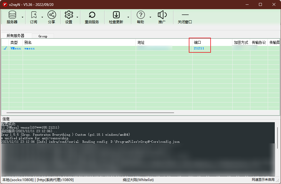This screenshot has width=281, height=184.
Task: Click the log line 启动服务(2023/12/11 23:12:06)
Action: (29, 131)
